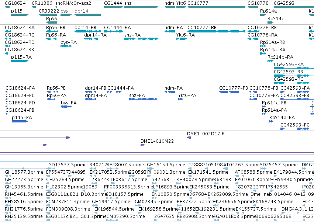
Task: Click EST label RH45461.5prime
Action: 24,194
